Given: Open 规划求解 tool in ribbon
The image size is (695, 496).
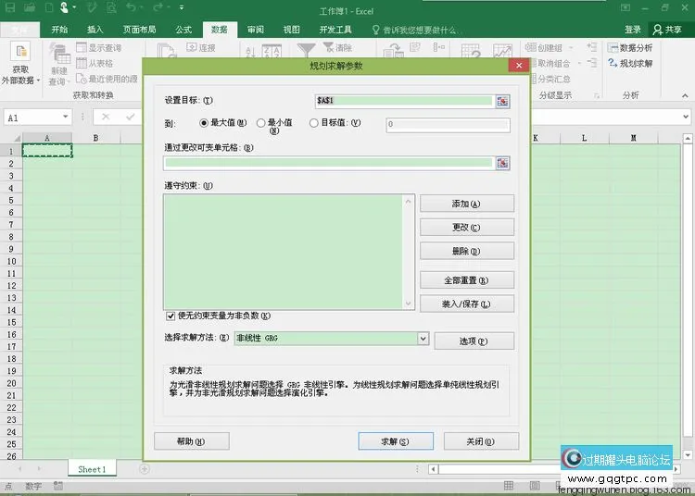Looking at the screenshot, I should [x=630, y=63].
